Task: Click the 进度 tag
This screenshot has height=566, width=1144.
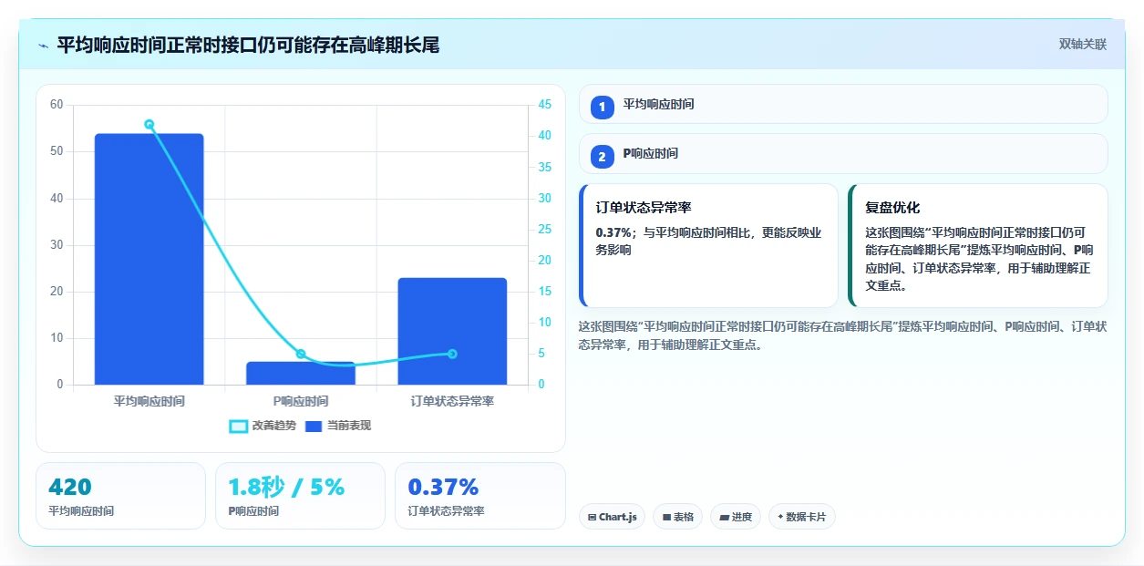Action: (736, 517)
